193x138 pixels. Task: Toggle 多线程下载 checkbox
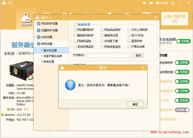coord(102,41)
